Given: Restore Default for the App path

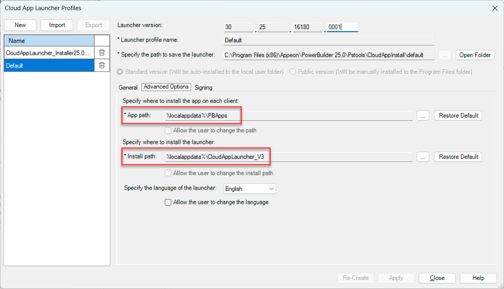Looking at the screenshot, I should coord(458,116).
